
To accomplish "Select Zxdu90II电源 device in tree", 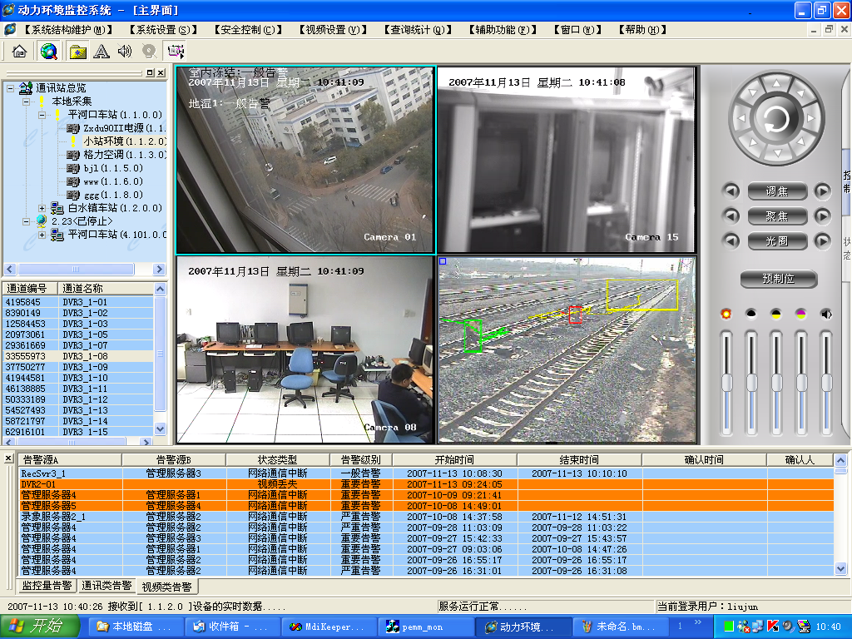I will point(125,128).
